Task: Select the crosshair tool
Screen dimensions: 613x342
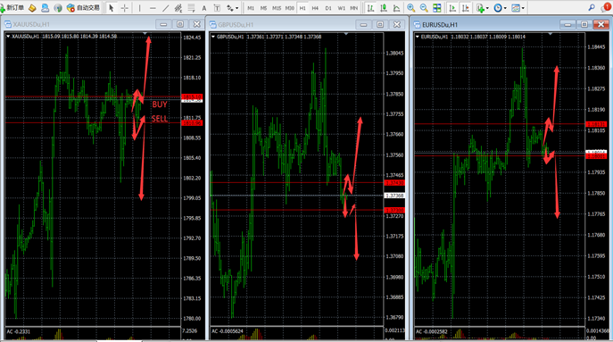Action: coord(124,8)
